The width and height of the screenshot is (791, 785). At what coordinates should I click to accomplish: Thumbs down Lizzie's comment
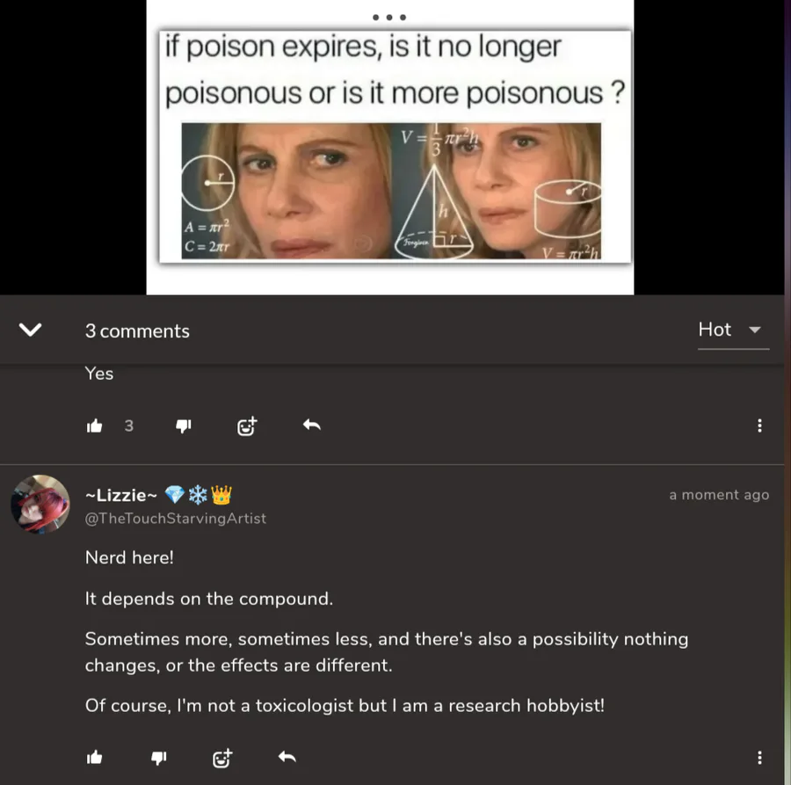click(x=158, y=757)
